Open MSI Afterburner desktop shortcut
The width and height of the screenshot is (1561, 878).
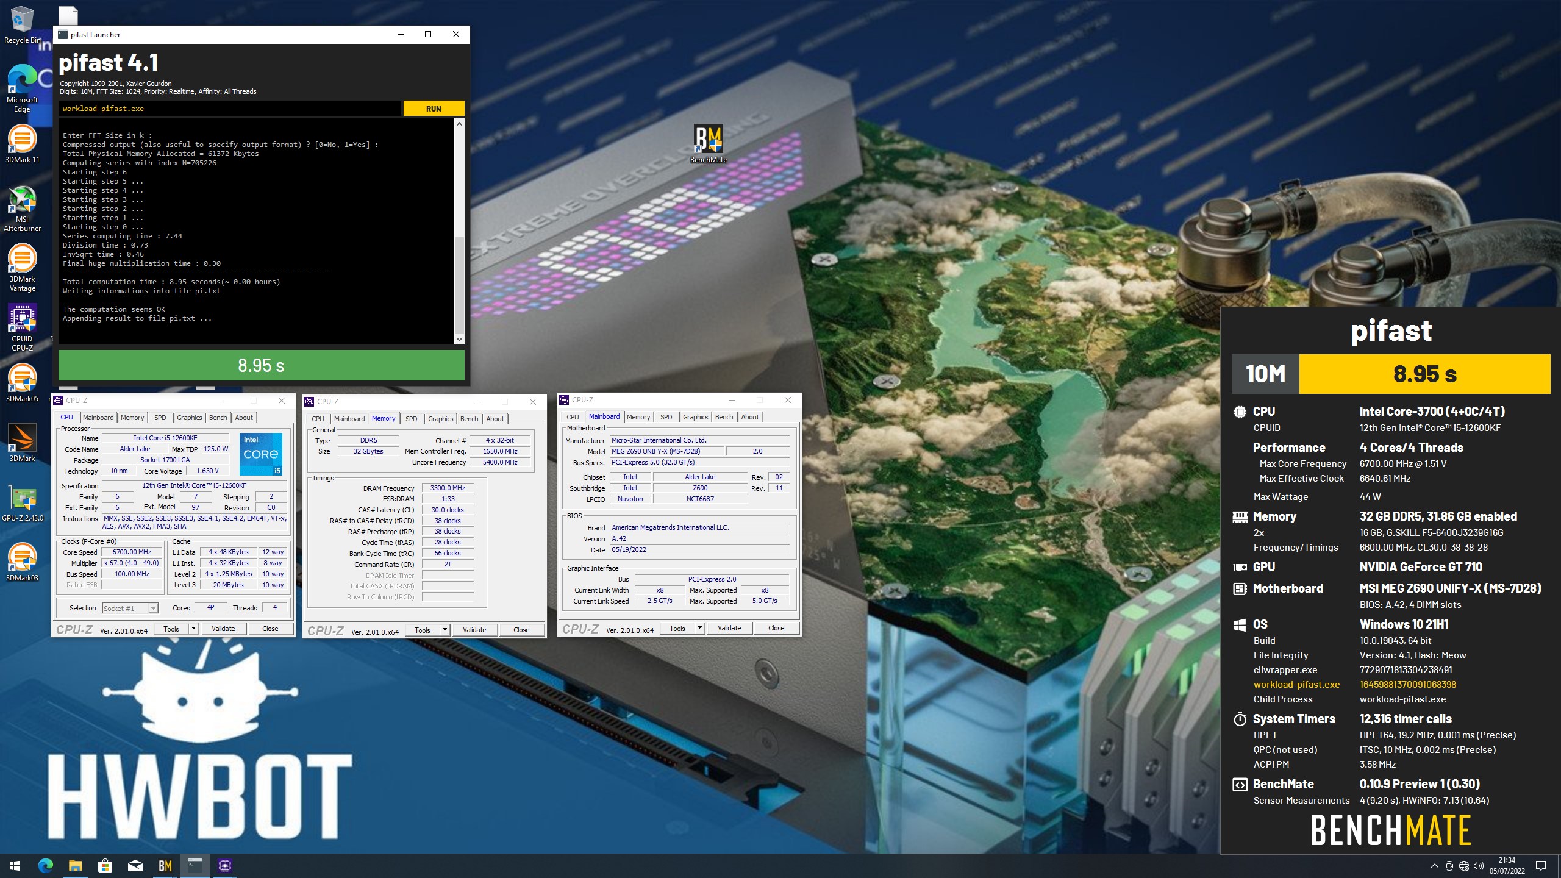[22, 209]
